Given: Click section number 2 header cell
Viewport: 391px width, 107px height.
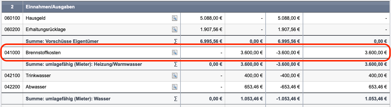Looking at the screenshot, I should [x=12, y=7].
